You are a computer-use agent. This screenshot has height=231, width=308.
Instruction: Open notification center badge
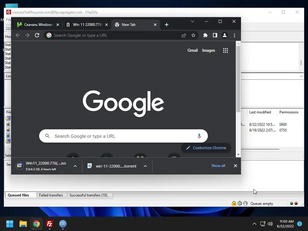click(300, 224)
